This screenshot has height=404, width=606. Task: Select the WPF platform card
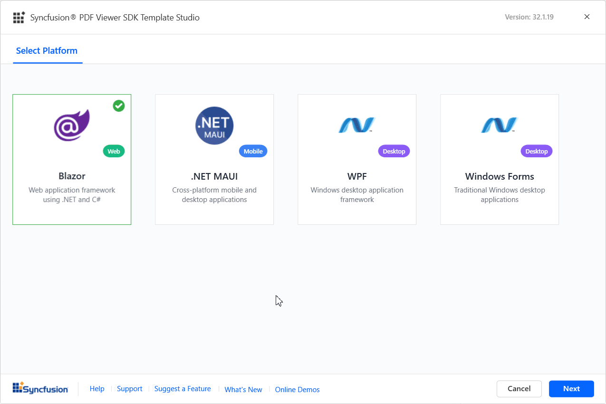tap(356, 159)
